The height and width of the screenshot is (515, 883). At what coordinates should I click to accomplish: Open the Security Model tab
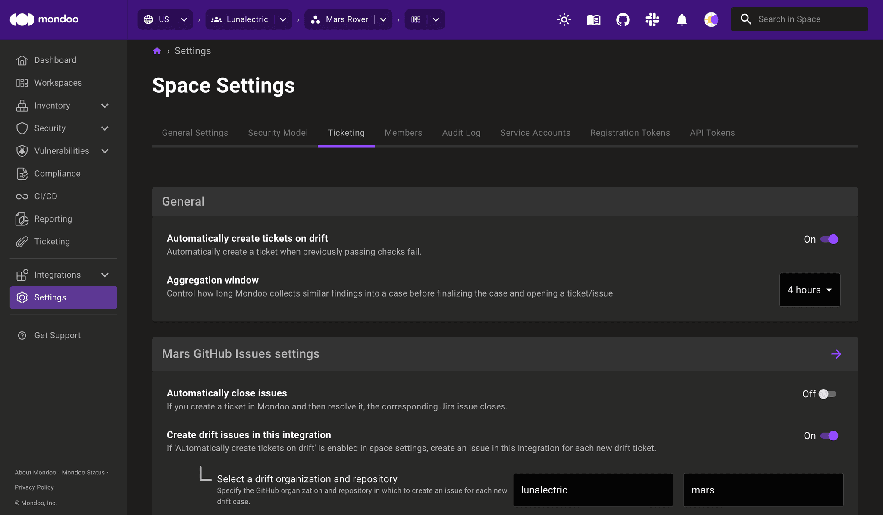tap(278, 133)
